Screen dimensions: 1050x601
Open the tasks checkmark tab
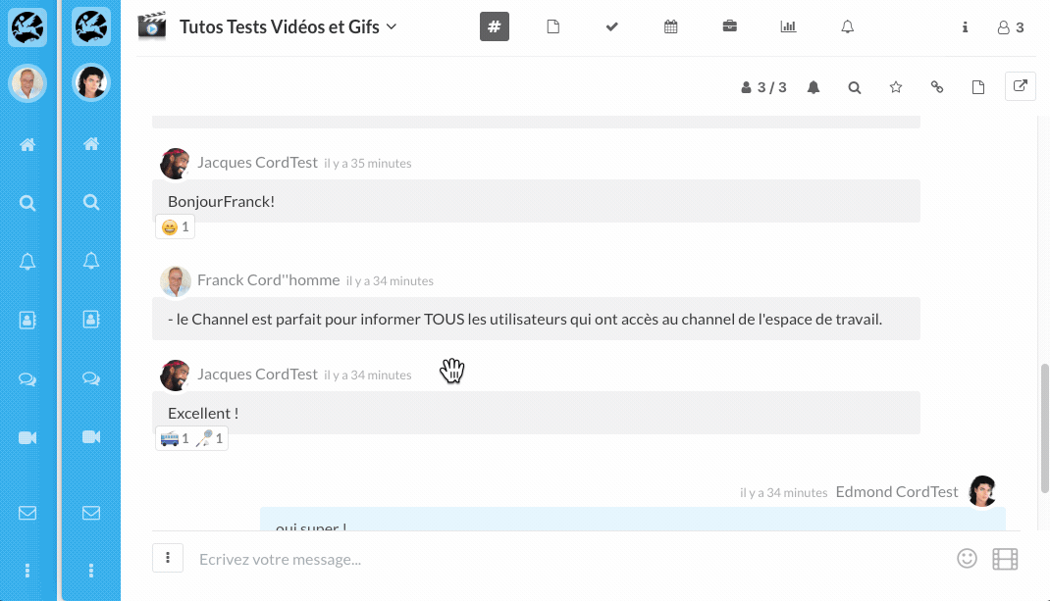point(612,26)
